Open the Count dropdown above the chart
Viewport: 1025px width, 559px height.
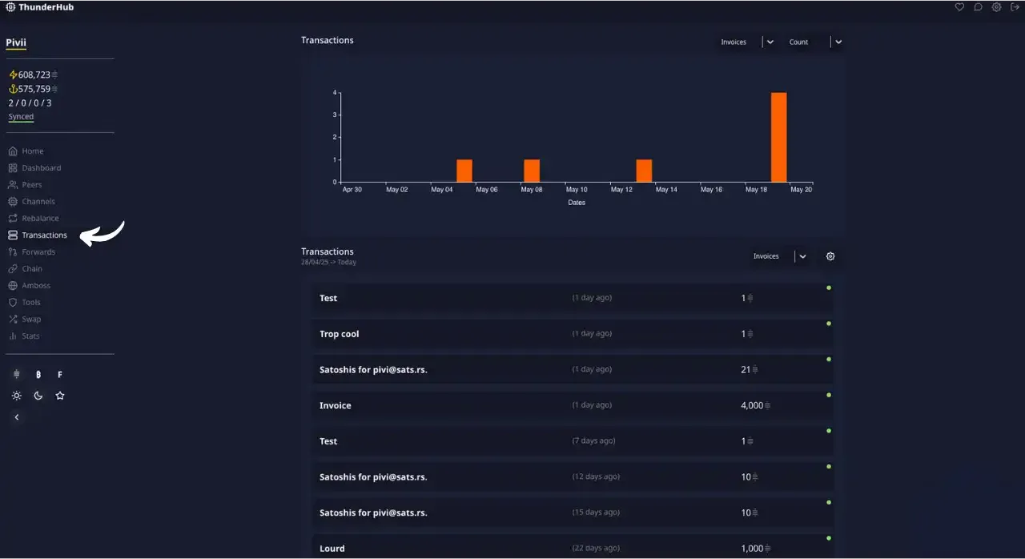814,42
